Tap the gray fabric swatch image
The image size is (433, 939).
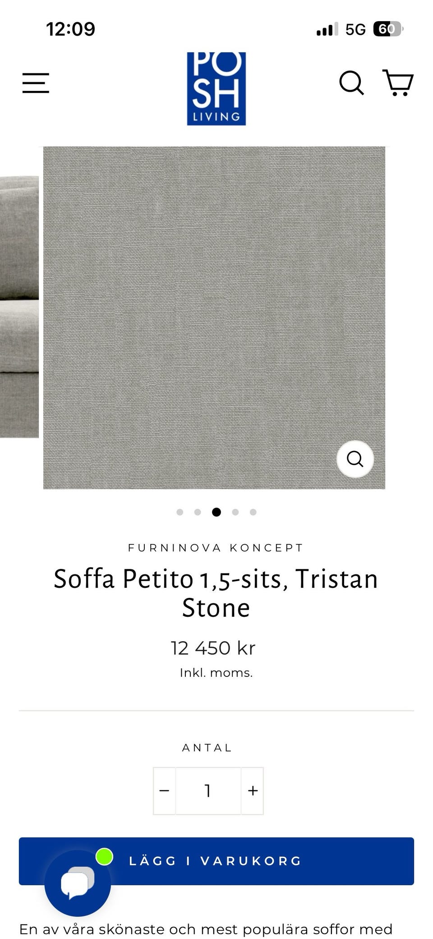tap(214, 318)
